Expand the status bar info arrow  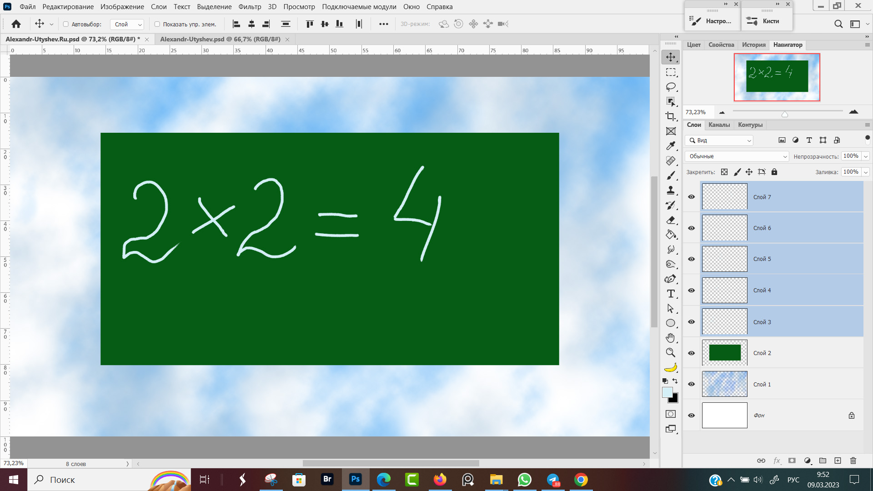(127, 464)
